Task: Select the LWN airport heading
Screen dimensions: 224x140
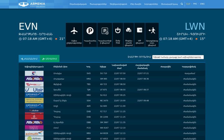Action: tap(195, 26)
